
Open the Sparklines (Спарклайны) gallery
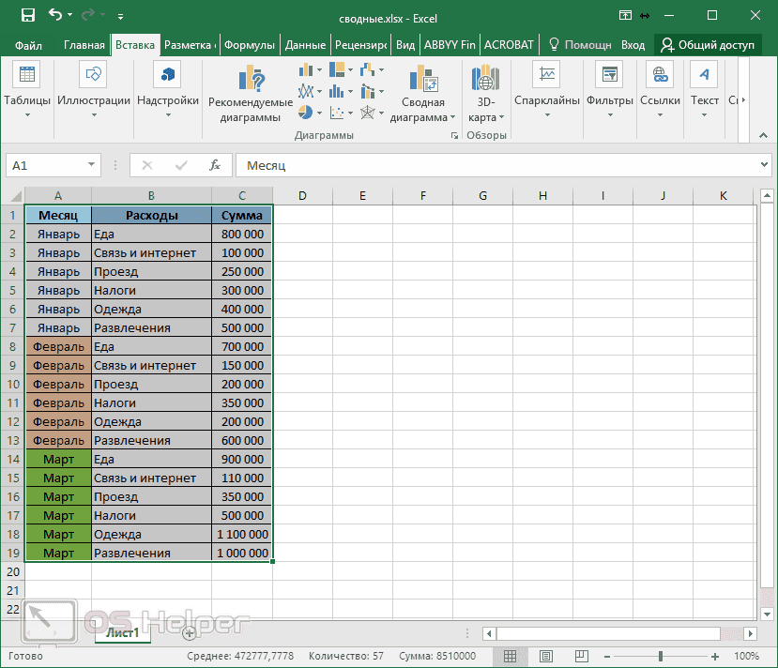point(546,91)
